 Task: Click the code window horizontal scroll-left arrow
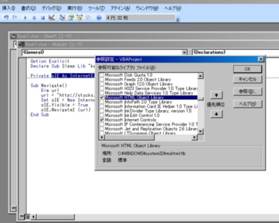click(x=33, y=217)
